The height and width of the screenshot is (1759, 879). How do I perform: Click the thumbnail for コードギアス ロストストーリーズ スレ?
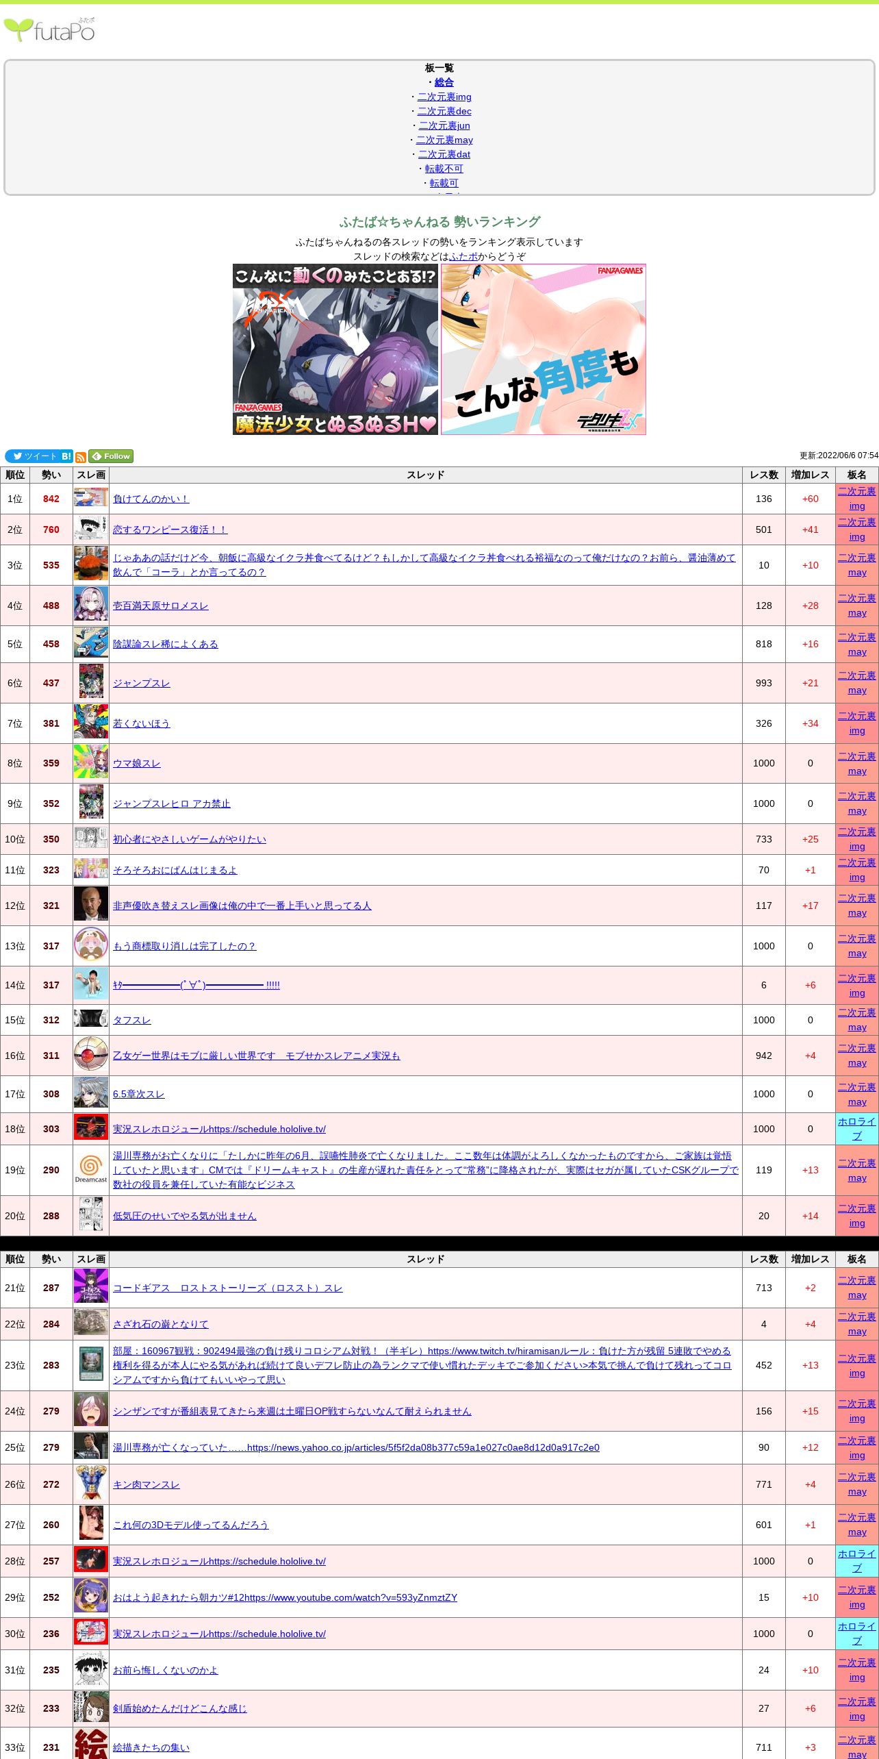pyautogui.click(x=91, y=1286)
